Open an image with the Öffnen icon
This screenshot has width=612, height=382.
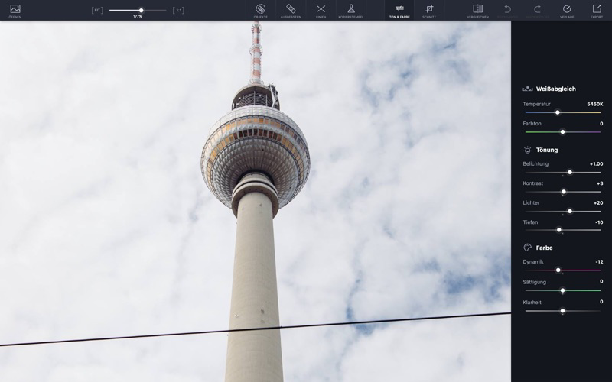click(x=15, y=11)
